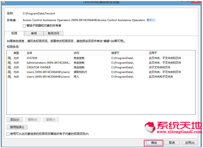The height and width of the screenshot is (148, 203).
Task: Click the 取消 button
Action: coord(172,143)
